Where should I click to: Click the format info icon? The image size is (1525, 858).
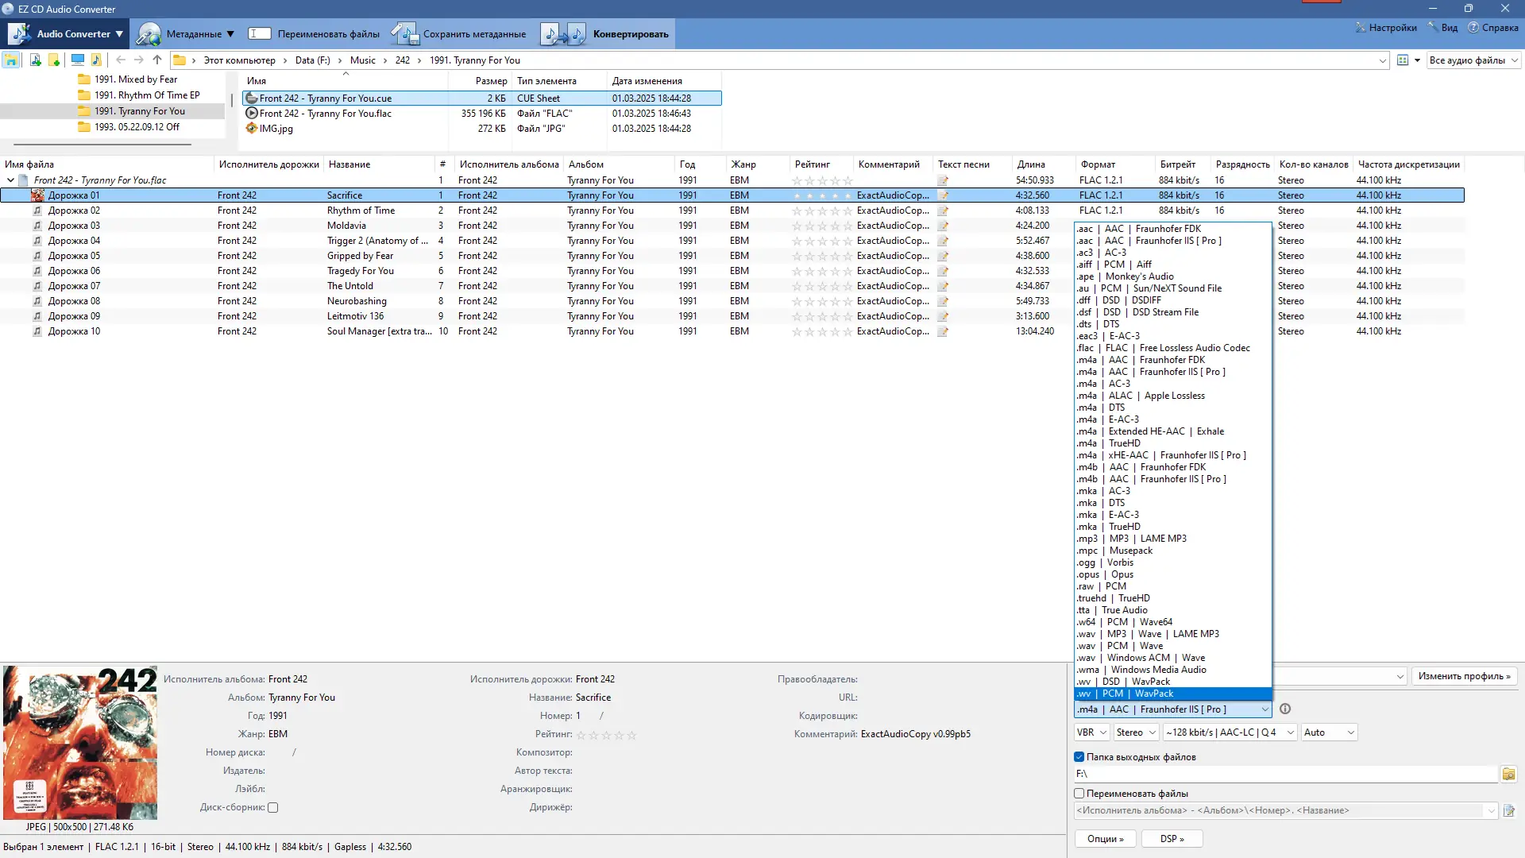coord(1285,709)
